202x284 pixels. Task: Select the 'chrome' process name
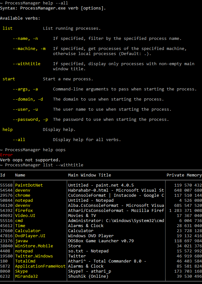coord(23,195)
